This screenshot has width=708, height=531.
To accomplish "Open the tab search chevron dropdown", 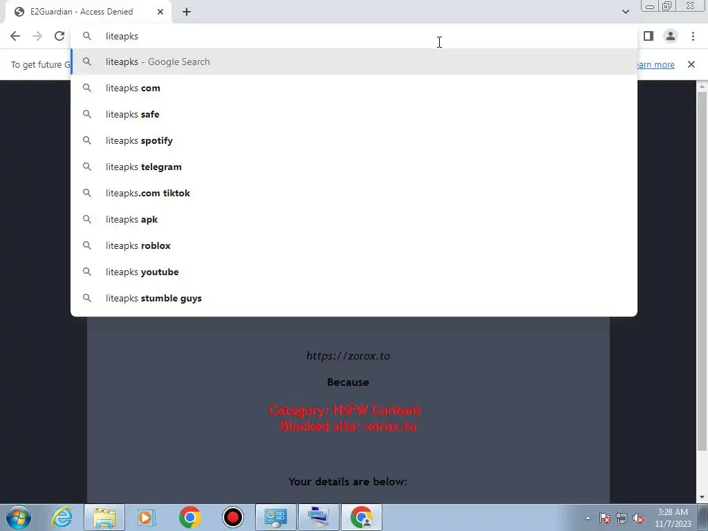I will [625, 12].
